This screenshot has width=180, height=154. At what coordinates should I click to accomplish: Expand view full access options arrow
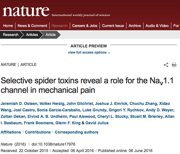[x=109, y=53]
